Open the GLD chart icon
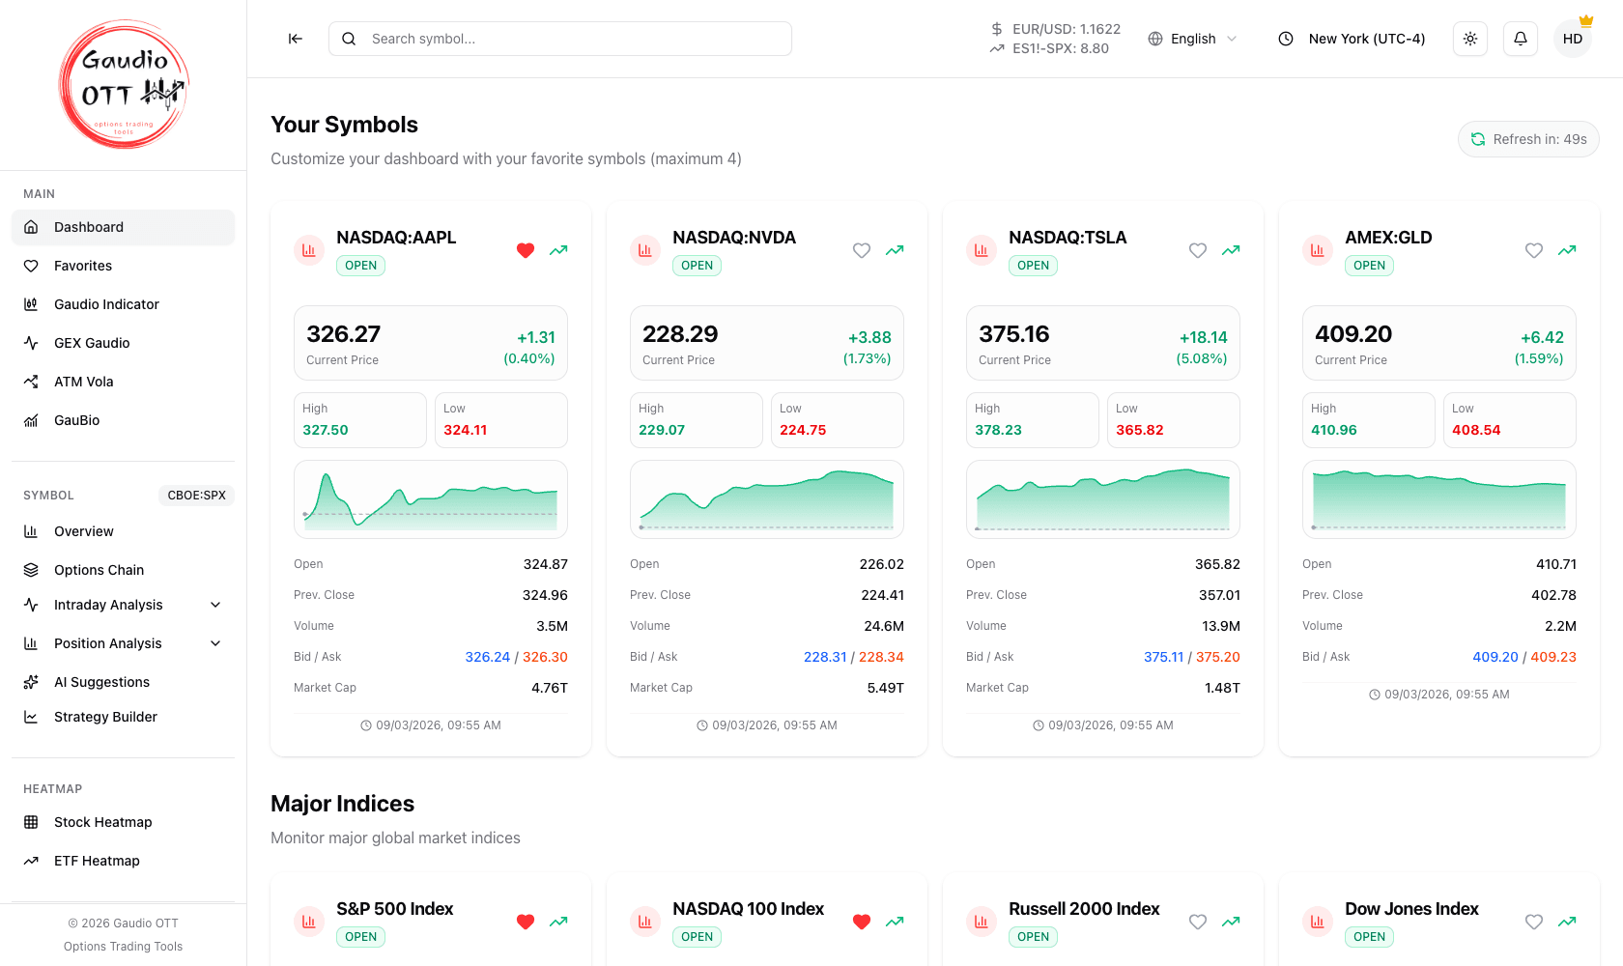This screenshot has height=966, width=1623. (x=1318, y=250)
